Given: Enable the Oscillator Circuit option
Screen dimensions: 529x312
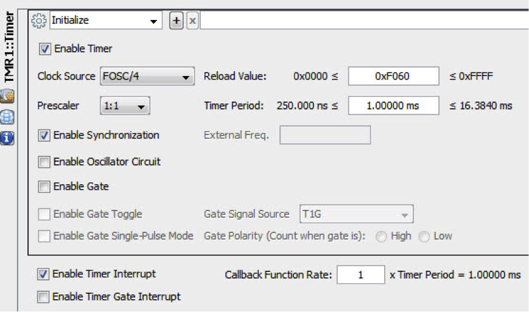Looking at the screenshot, I should pyautogui.click(x=44, y=162).
